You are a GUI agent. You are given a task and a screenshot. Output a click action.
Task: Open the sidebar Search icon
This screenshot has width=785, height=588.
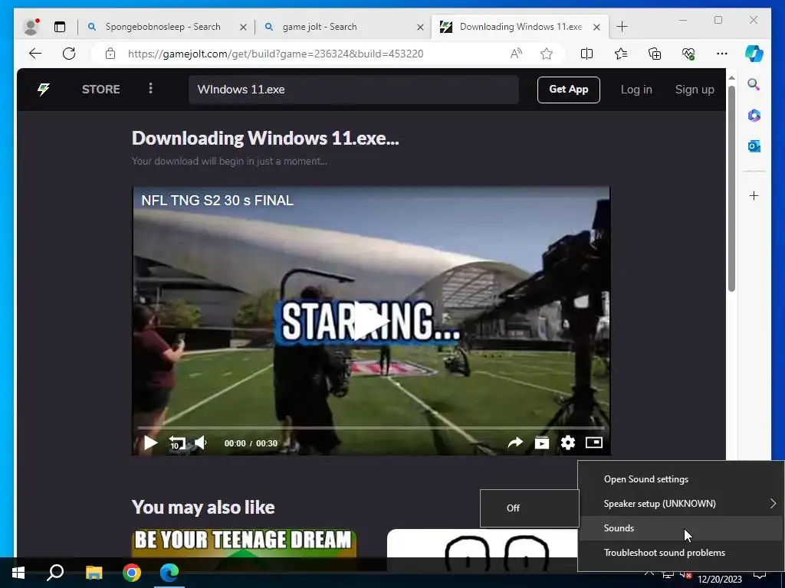[x=754, y=84]
